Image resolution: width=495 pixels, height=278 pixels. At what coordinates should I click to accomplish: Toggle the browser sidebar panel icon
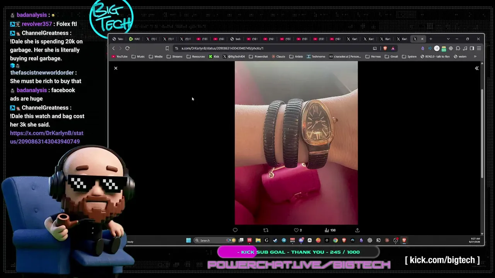pyautogui.click(x=472, y=48)
